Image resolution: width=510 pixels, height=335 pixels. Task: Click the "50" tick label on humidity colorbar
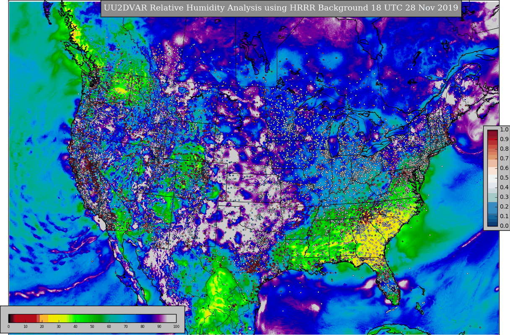pos(92,327)
